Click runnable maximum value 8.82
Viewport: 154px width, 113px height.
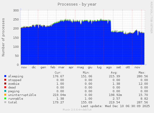(144, 99)
